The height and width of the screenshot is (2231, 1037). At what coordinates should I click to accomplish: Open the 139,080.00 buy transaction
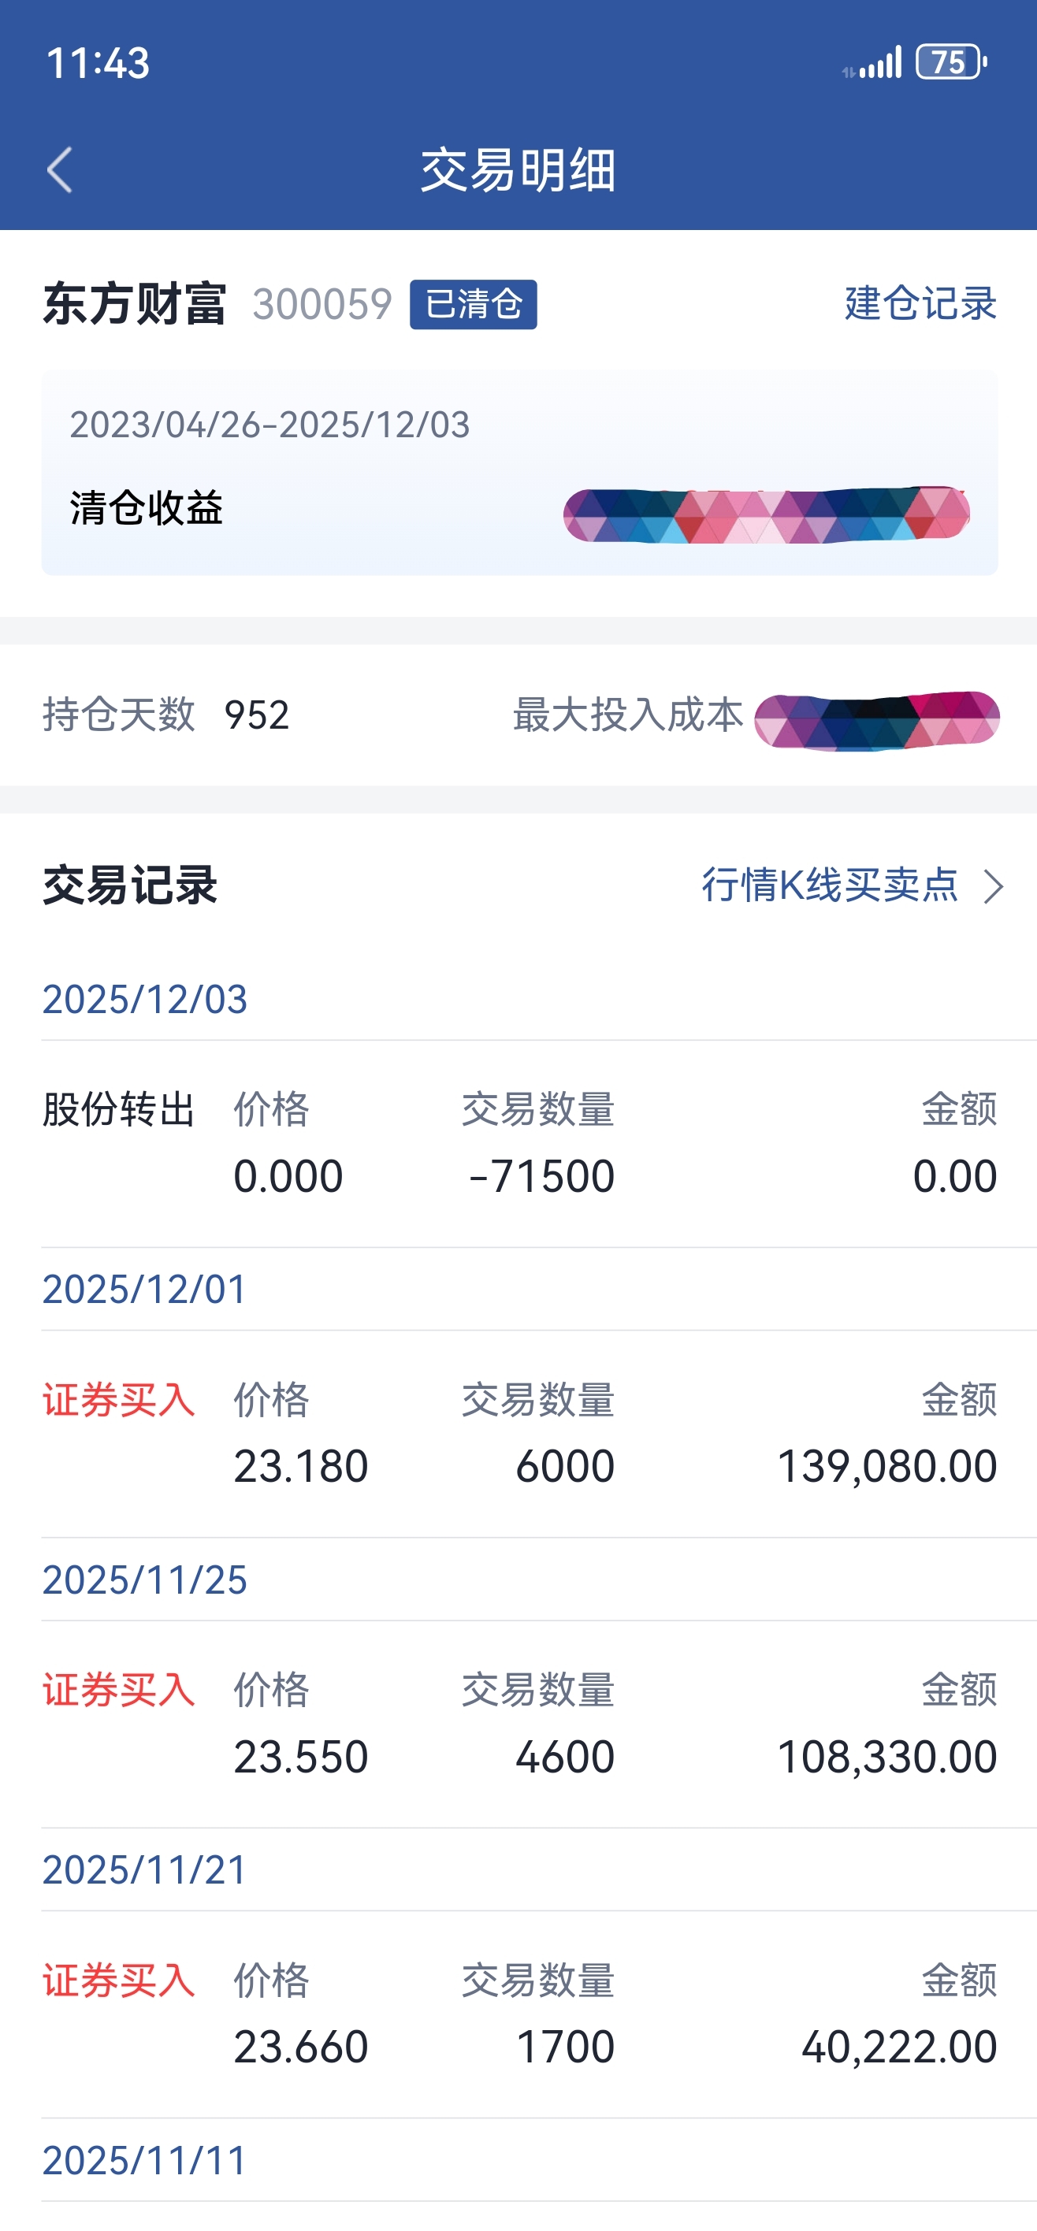520,1435
